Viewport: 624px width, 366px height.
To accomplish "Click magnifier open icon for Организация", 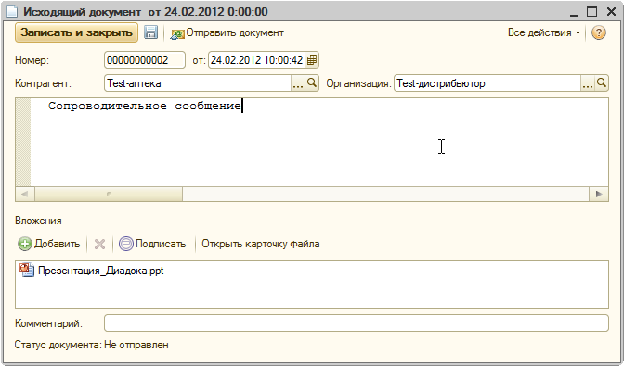I will [x=602, y=83].
